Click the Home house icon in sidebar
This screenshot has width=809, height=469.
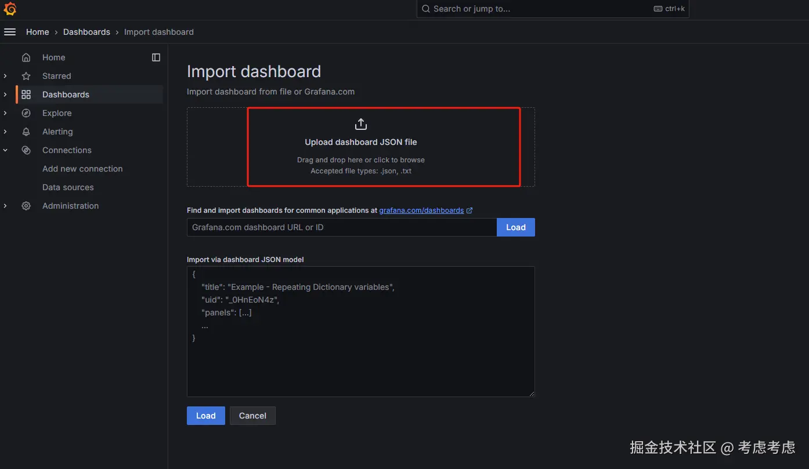tap(26, 57)
